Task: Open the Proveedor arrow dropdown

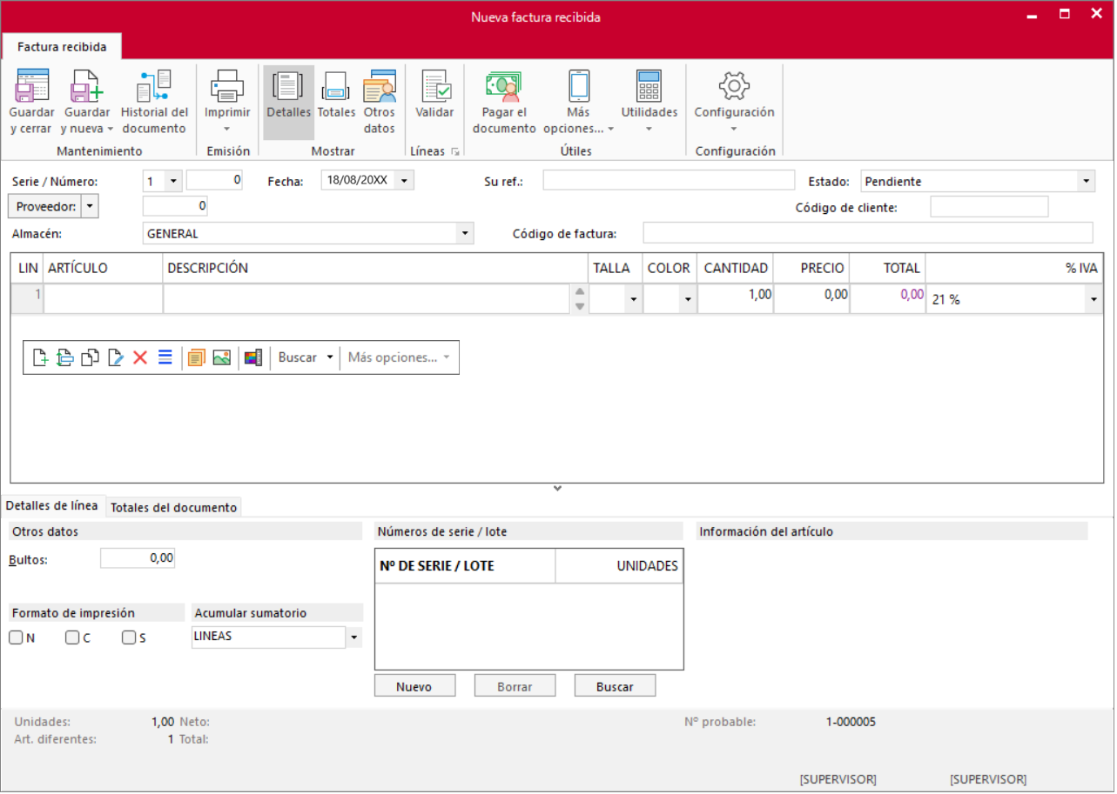Action: 90,206
